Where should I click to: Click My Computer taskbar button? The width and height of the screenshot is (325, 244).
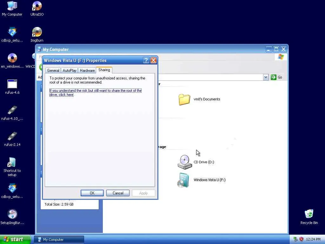[59, 240]
